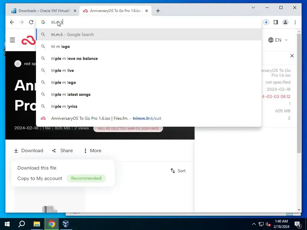
Task: Click the network tray icon
Action: [x=261, y=224]
